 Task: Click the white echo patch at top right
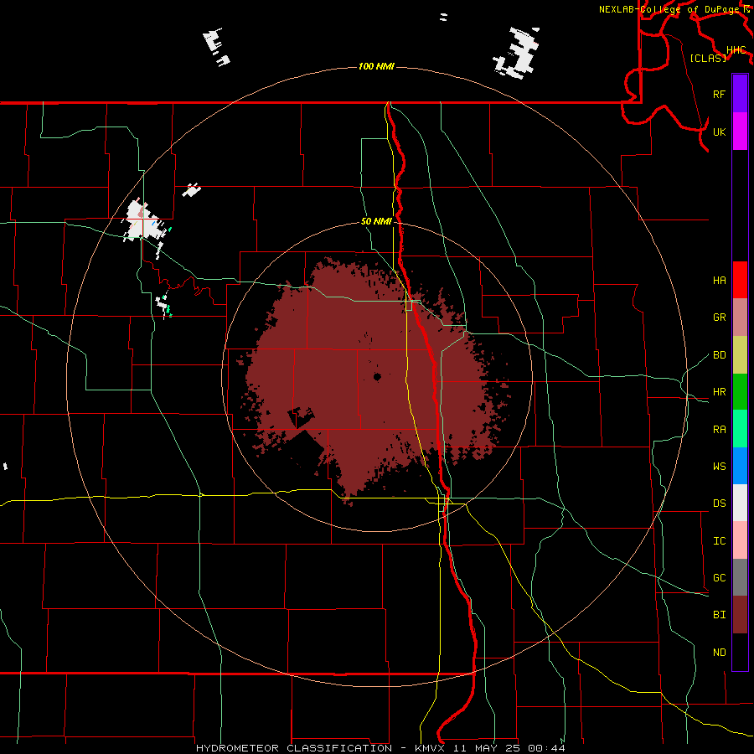coord(516,53)
